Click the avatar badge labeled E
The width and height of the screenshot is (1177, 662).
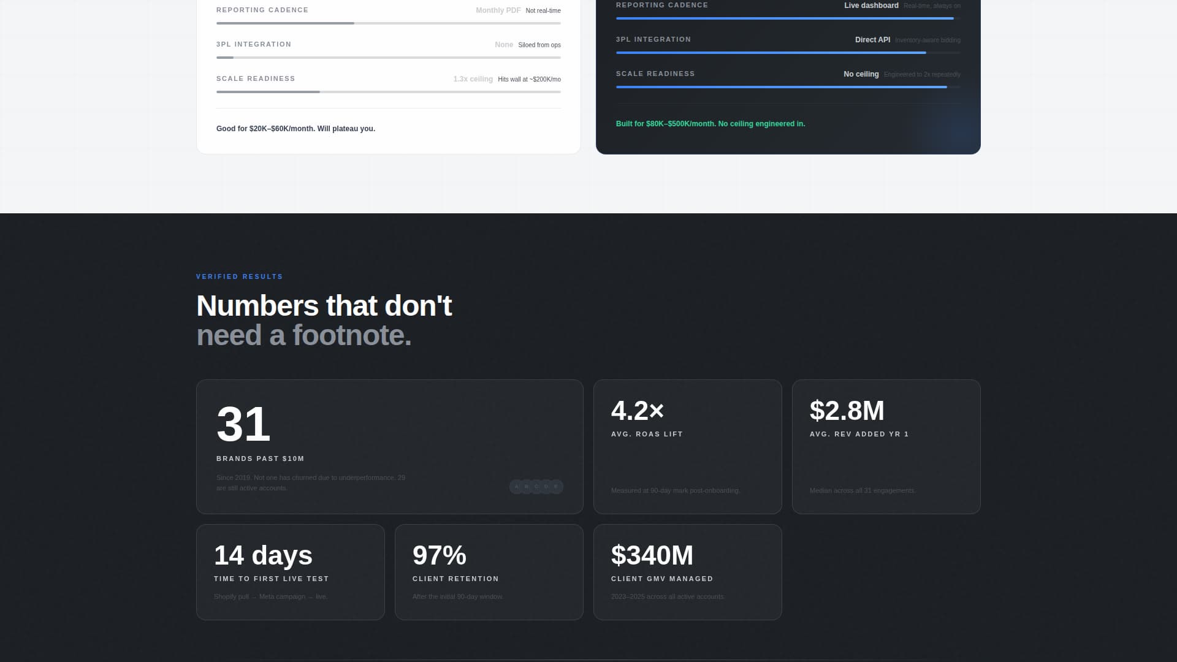coord(557,487)
